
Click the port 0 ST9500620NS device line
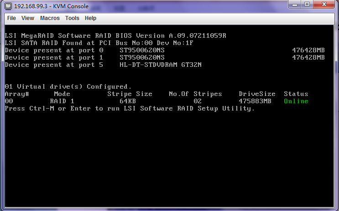pyautogui.click(x=165, y=50)
